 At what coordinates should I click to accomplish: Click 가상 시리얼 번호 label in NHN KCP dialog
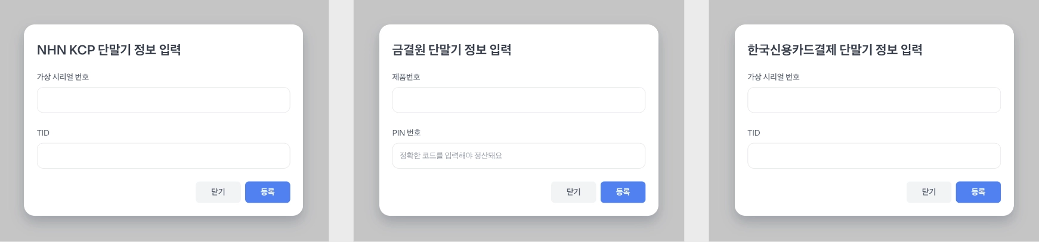63,77
